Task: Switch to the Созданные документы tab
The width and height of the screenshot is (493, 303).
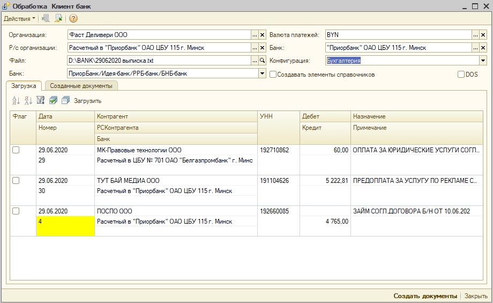Action: tap(81, 86)
